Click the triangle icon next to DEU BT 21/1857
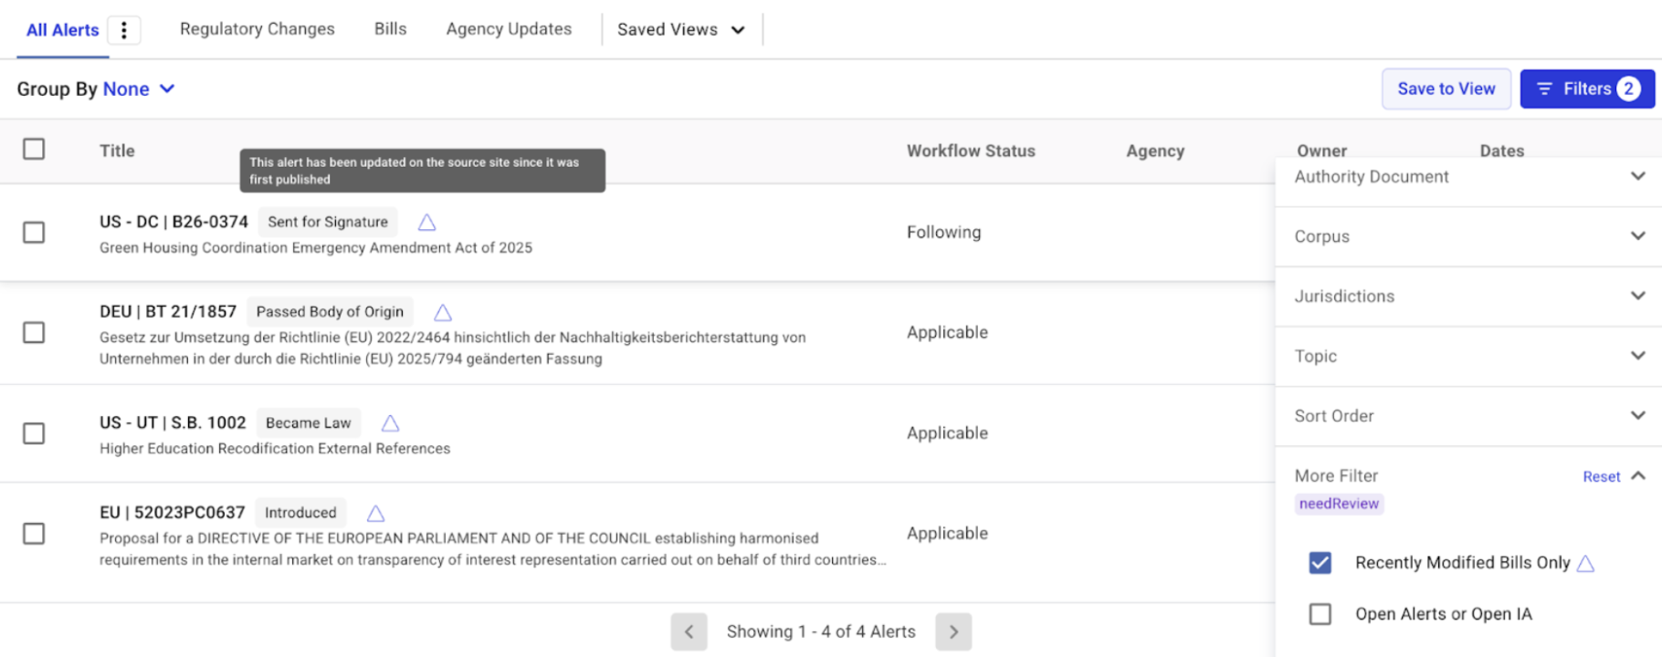This screenshot has height=657, width=1662. point(443,312)
